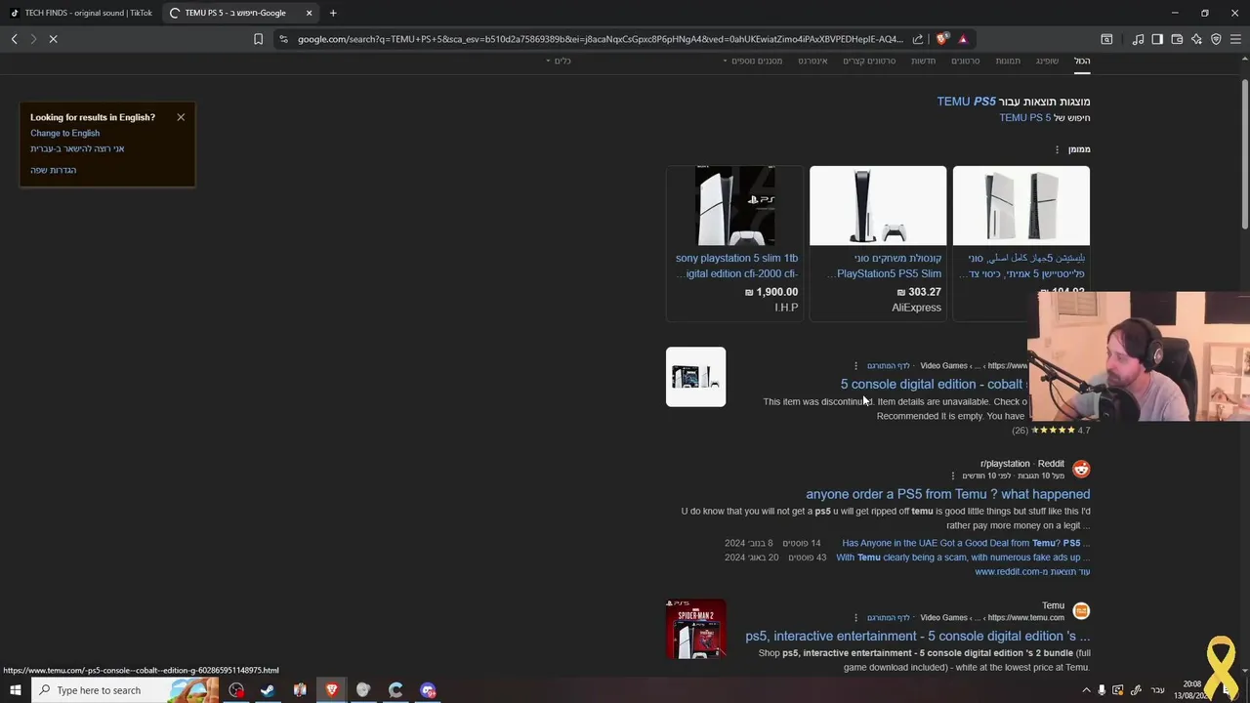Open With Temu clearly being a scam link

(963, 558)
